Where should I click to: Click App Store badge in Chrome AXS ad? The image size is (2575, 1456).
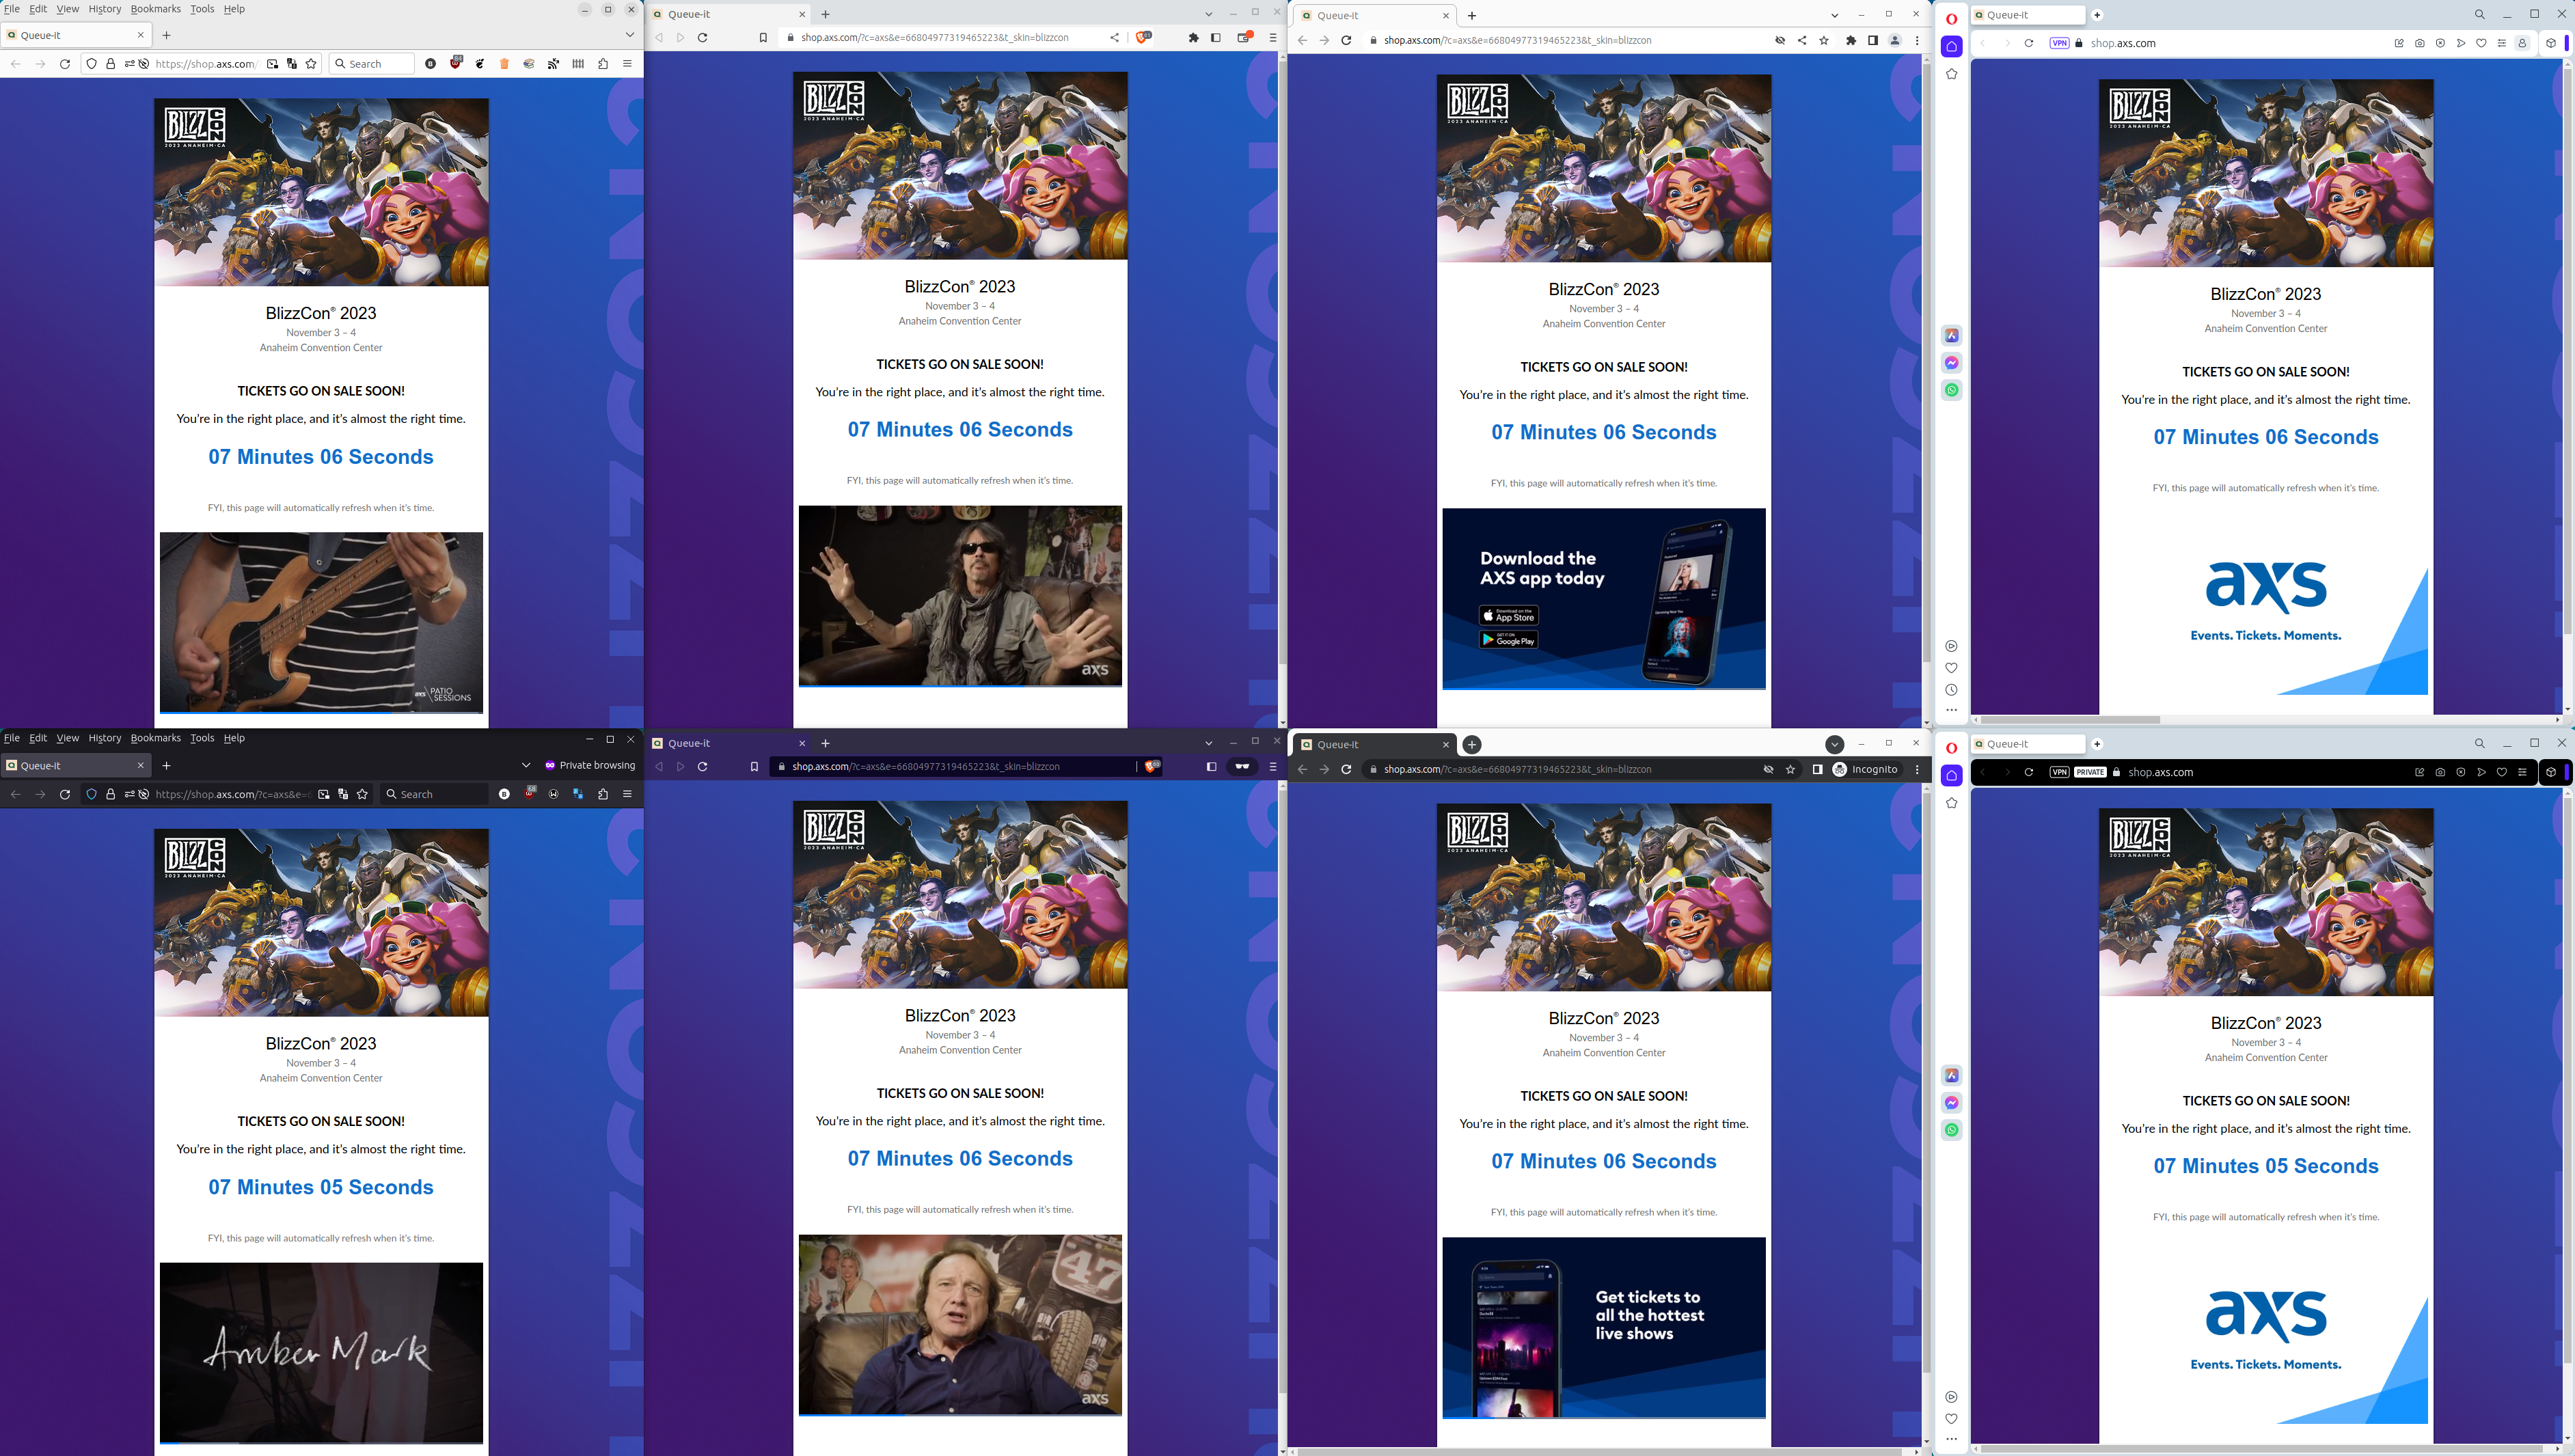point(1509,616)
